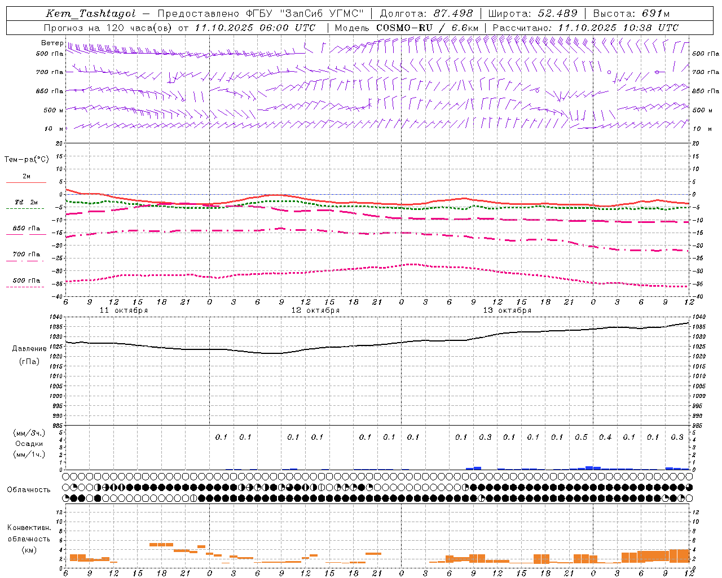Click the (мм/1ч.) precipitation unit label
The width and height of the screenshot is (722, 578).
coord(29,454)
